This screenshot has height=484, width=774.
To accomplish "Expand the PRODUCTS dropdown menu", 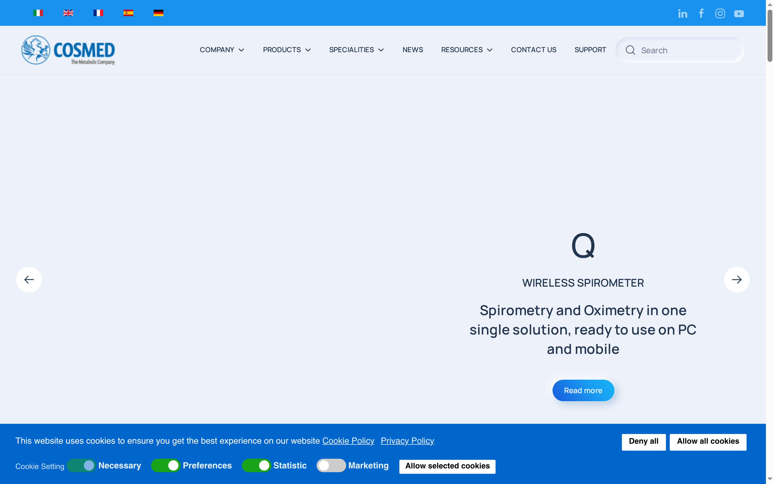I will [286, 50].
